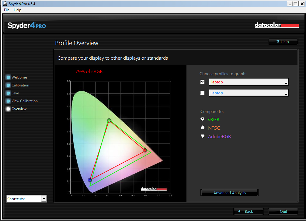
Task: Click the Overview step indicator icon
Action: click(8, 109)
